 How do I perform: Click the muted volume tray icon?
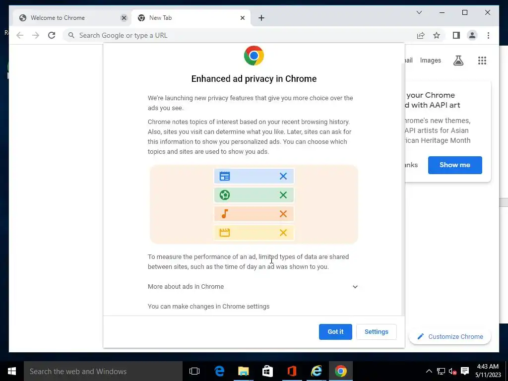point(452,371)
